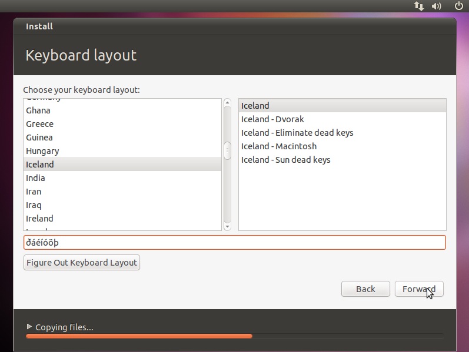
Task: Click scroll-down arrow of country list
Action: [227, 226]
